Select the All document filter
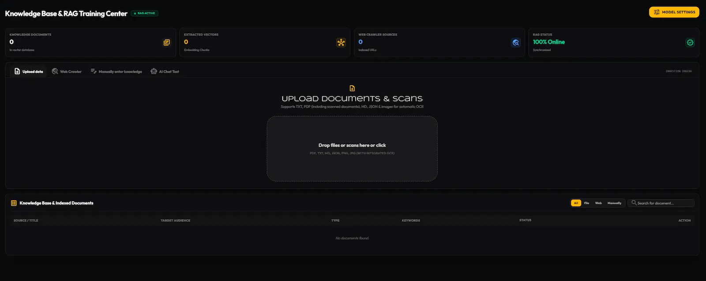This screenshot has height=281, width=706. 576,203
